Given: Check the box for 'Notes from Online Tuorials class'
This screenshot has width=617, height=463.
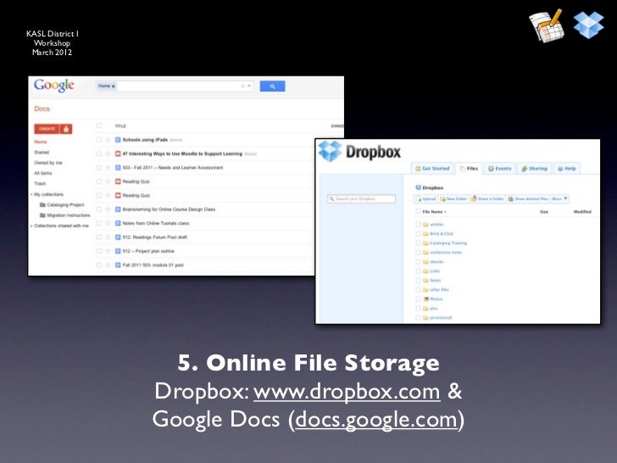Looking at the screenshot, I should 99,223.
